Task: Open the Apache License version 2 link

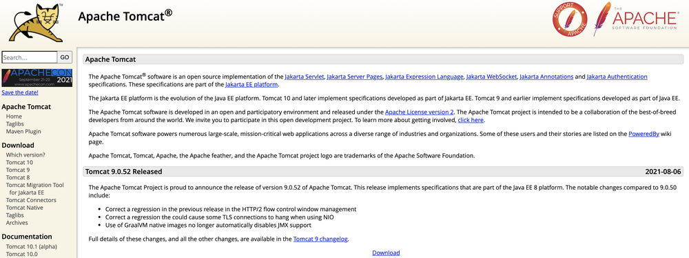Action: [420, 112]
